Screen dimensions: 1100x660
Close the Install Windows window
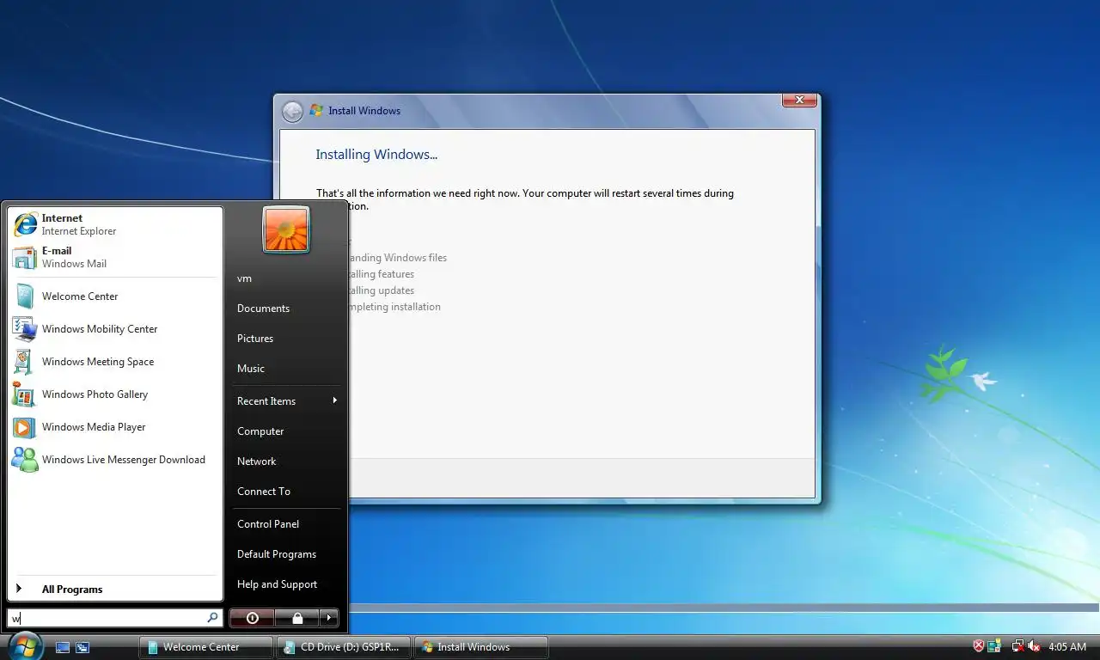click(799, 101)
